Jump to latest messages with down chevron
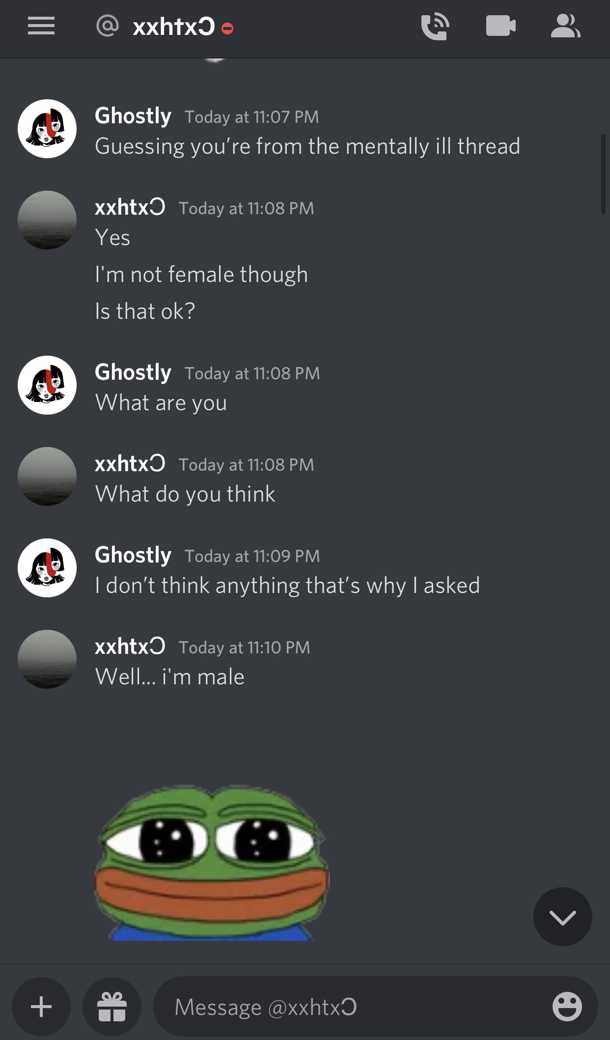 (x=563, y=917)
